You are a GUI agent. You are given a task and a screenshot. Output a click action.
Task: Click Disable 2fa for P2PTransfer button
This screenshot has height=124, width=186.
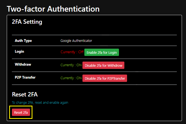[x=105, y=78]
